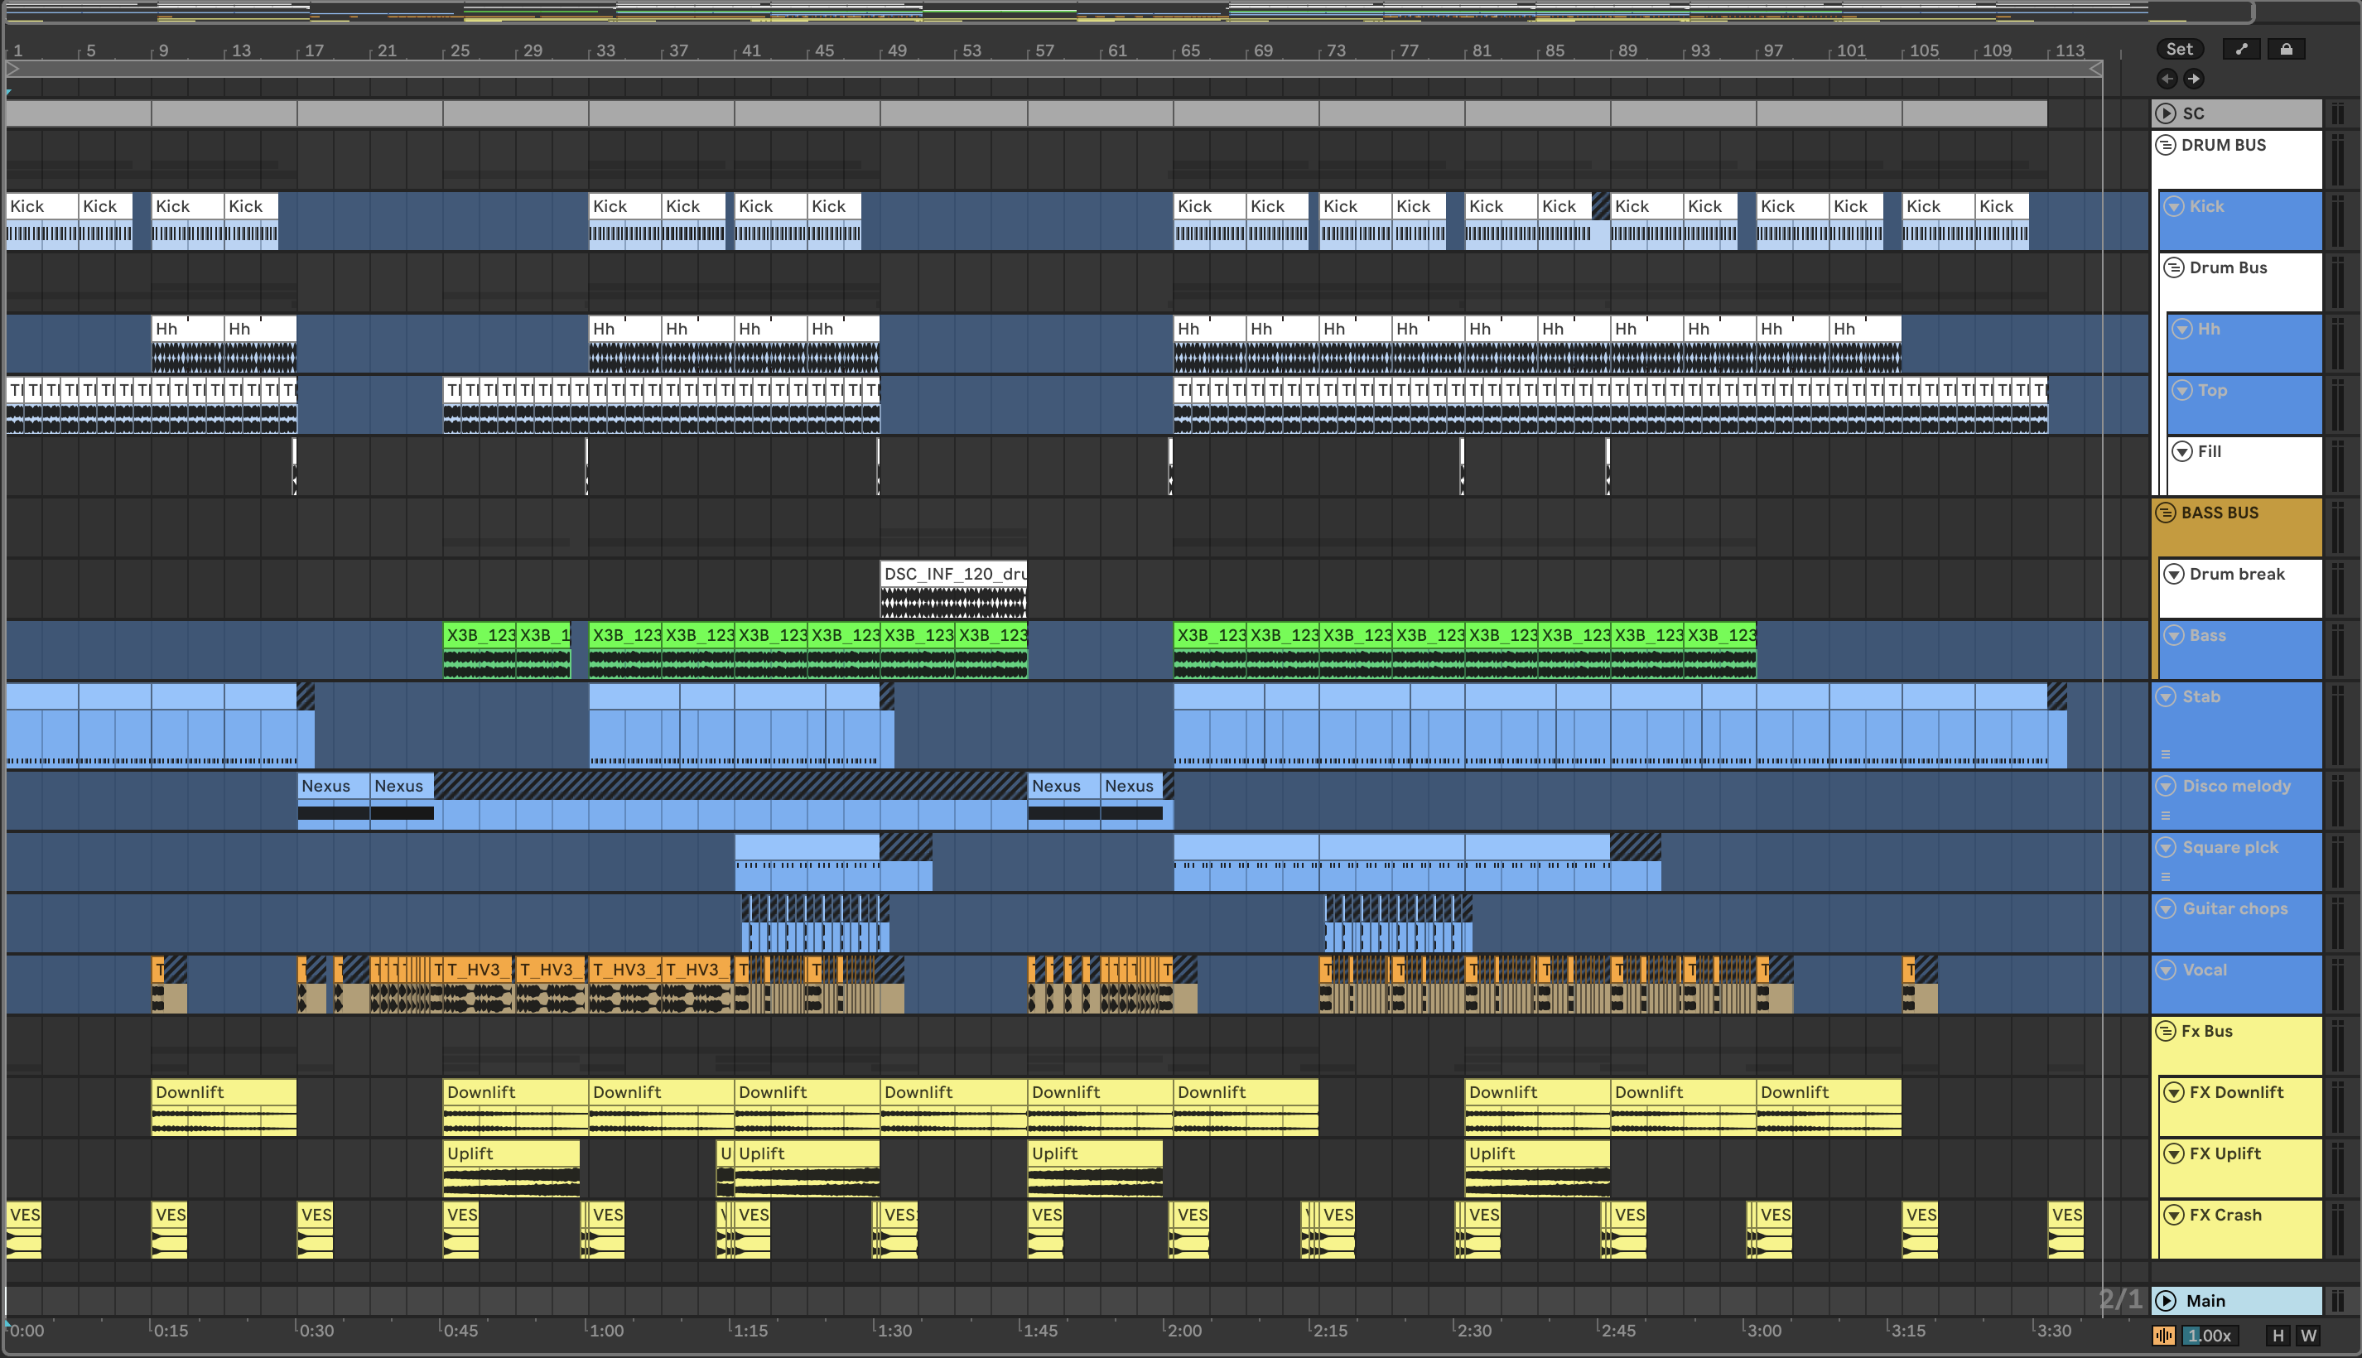Toggle the lock envelopes padlock icon
Image resolution: width=2362 pixels, height=1358 pixels.
2286,50
